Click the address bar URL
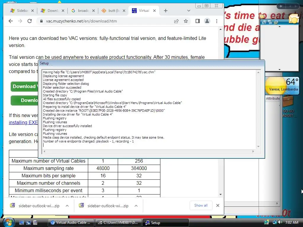Viewport: 303px width, 227px height. (81, 21)
